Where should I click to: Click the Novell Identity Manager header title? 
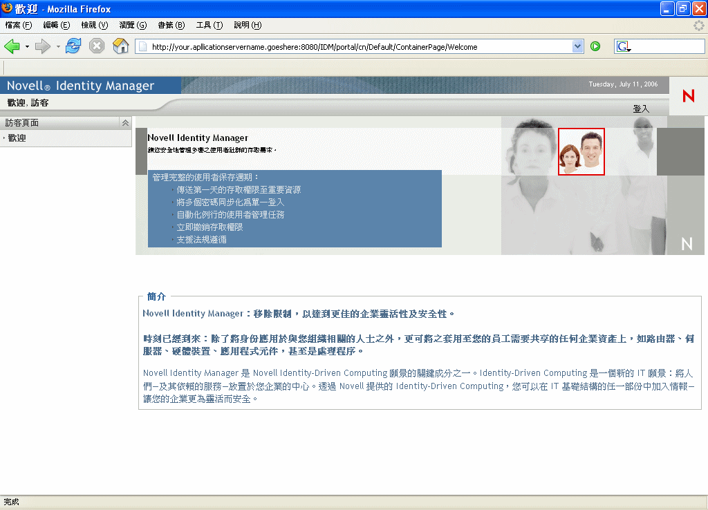(x=80, y=85)
